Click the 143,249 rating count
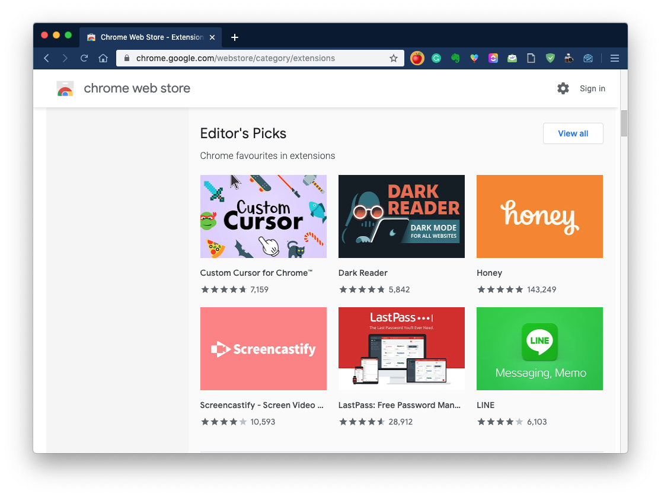The width and height of the screenshot is (661, 497). coord(542,289)
